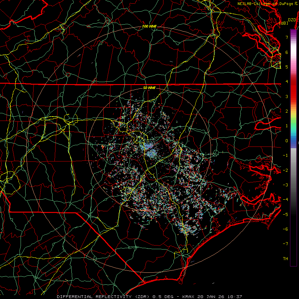Select the ZDR color scale bar
This screenshot has width=299, height=299.
293,148
